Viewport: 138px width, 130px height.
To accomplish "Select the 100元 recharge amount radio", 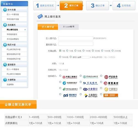I will 84,51.
